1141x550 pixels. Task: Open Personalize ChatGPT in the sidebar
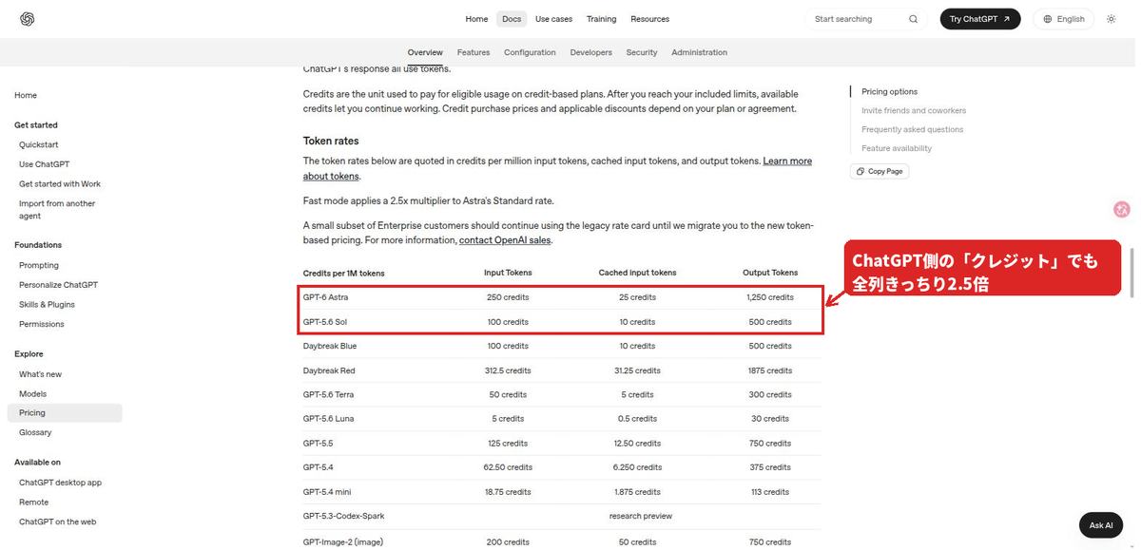click(58, 285)
